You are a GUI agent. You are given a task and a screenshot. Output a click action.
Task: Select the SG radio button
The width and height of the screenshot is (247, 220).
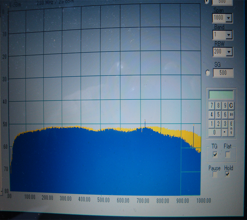pyautogui.click(x=208, y=73)
